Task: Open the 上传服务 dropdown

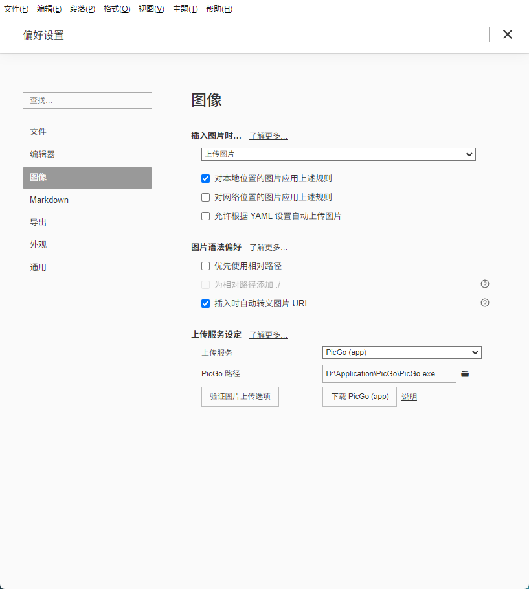Action: 401,352
